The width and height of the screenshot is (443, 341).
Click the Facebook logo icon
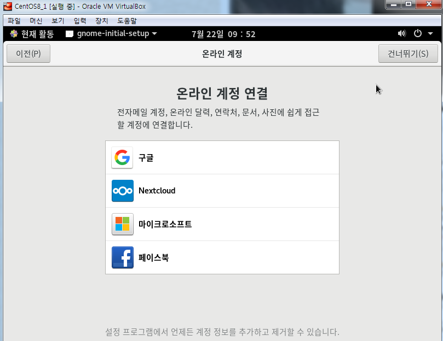point(122,257)
